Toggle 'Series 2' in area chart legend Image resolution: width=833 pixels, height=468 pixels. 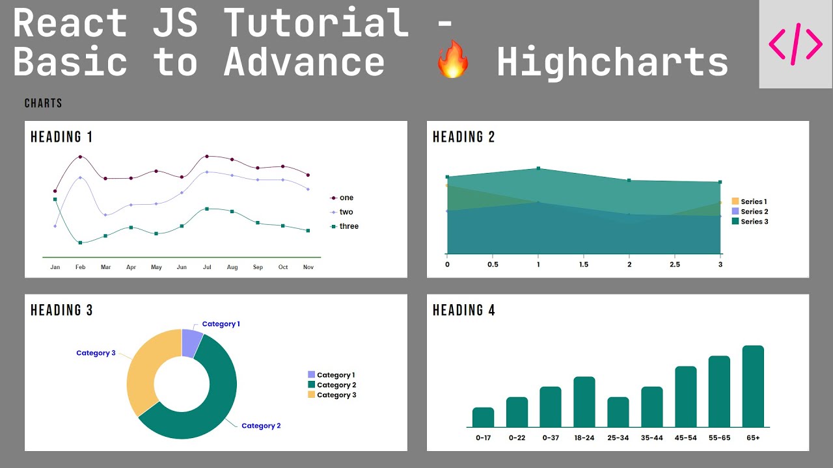tap(750, 211)
